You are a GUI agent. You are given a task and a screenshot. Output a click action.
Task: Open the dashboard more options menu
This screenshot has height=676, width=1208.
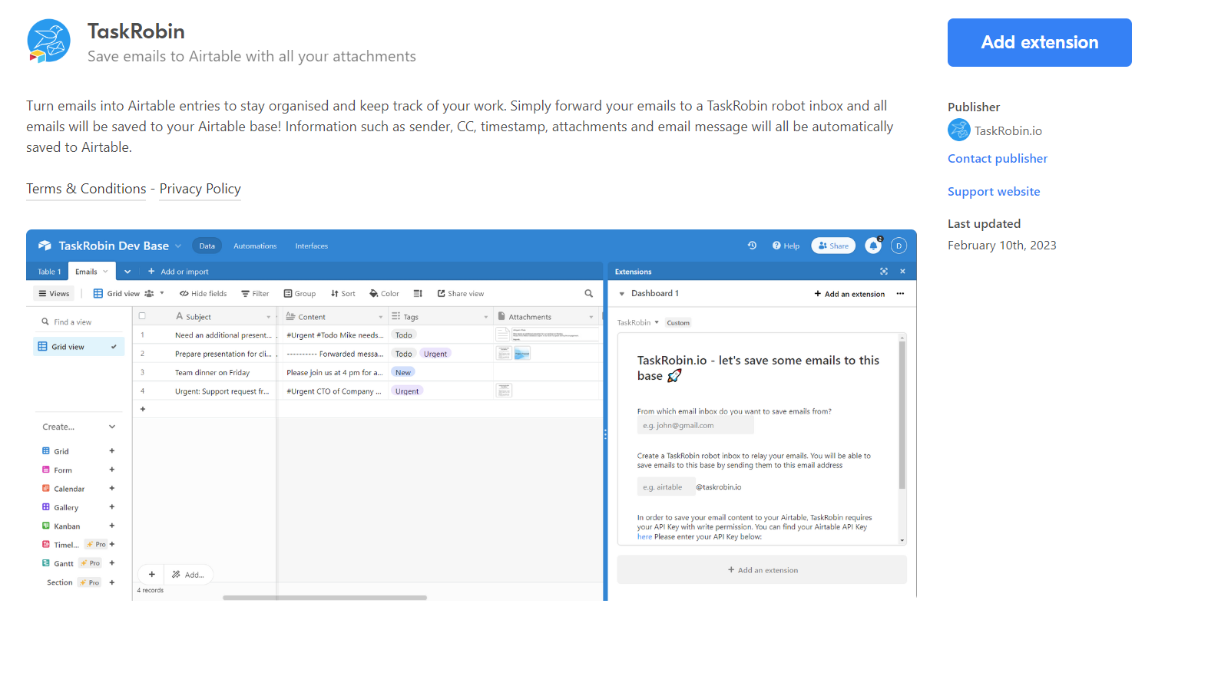(x=900, y=294)
